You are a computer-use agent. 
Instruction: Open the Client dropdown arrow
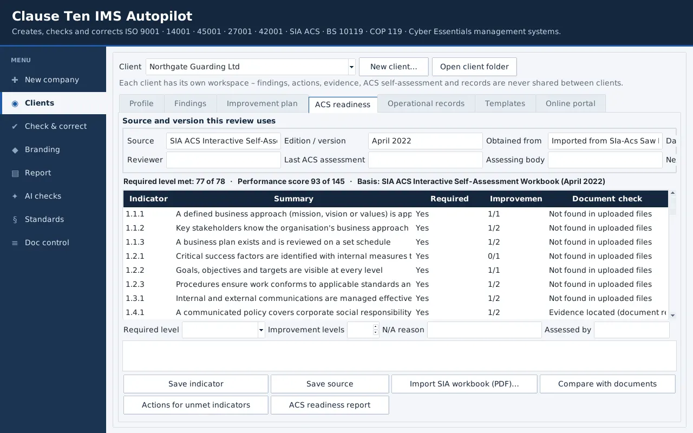[x=351, y=67]
